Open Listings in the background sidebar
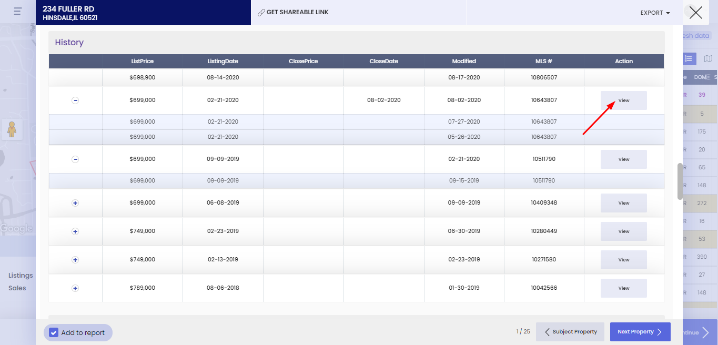The width and height of the screenshot is (718, 345). [21, 276]
